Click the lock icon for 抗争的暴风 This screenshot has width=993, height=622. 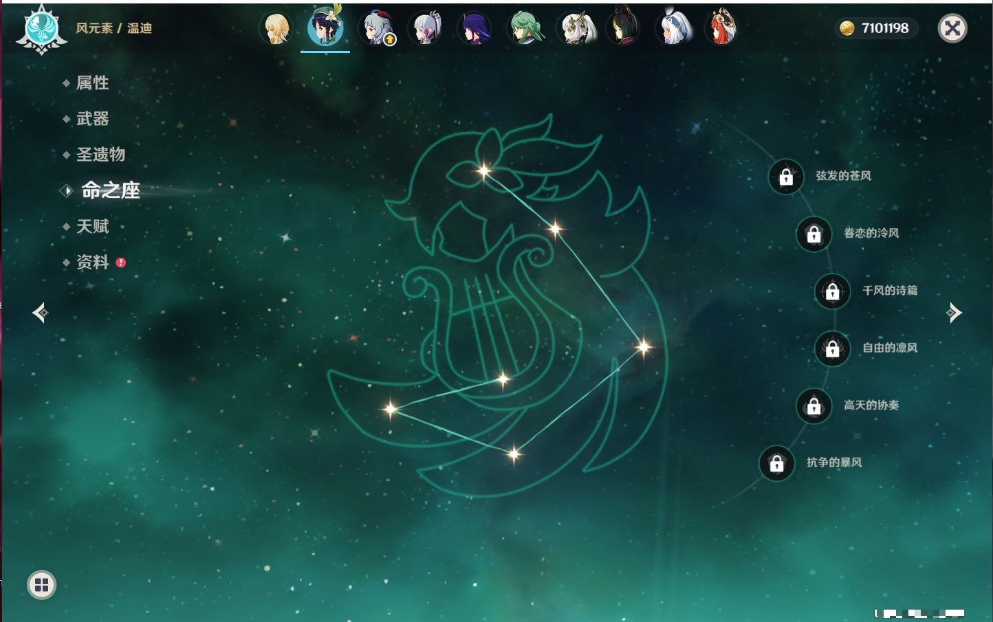pos(777,463)
